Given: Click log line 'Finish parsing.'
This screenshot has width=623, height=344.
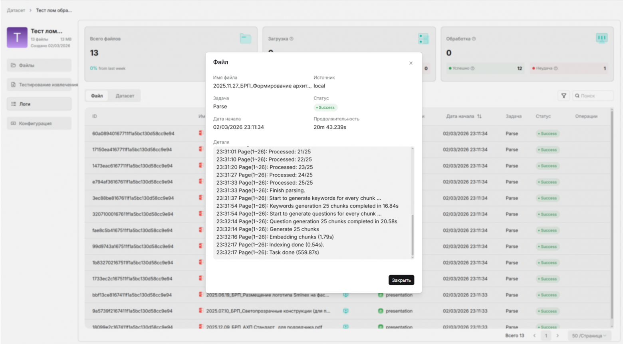Looking at the screenshot, I should pos(260,191).
